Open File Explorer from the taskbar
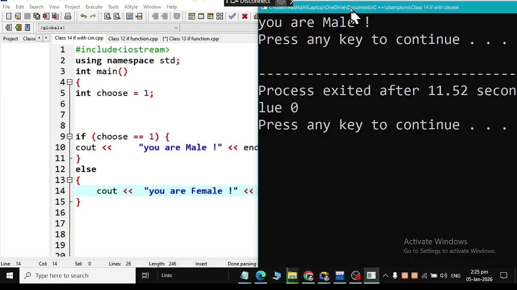Viewport: 517px width, 290px height. pyautogui.click(x=292, y=275)
